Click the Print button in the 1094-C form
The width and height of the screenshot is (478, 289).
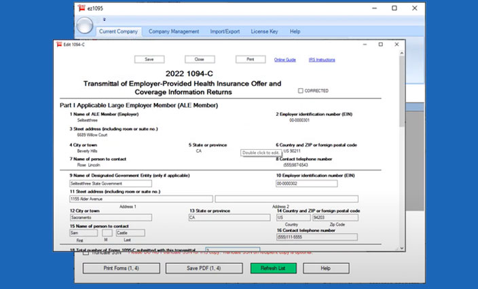(251, 60)
